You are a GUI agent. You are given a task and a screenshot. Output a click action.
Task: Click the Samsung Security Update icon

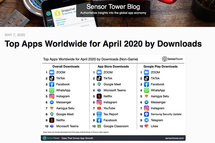tap(146, 114)
